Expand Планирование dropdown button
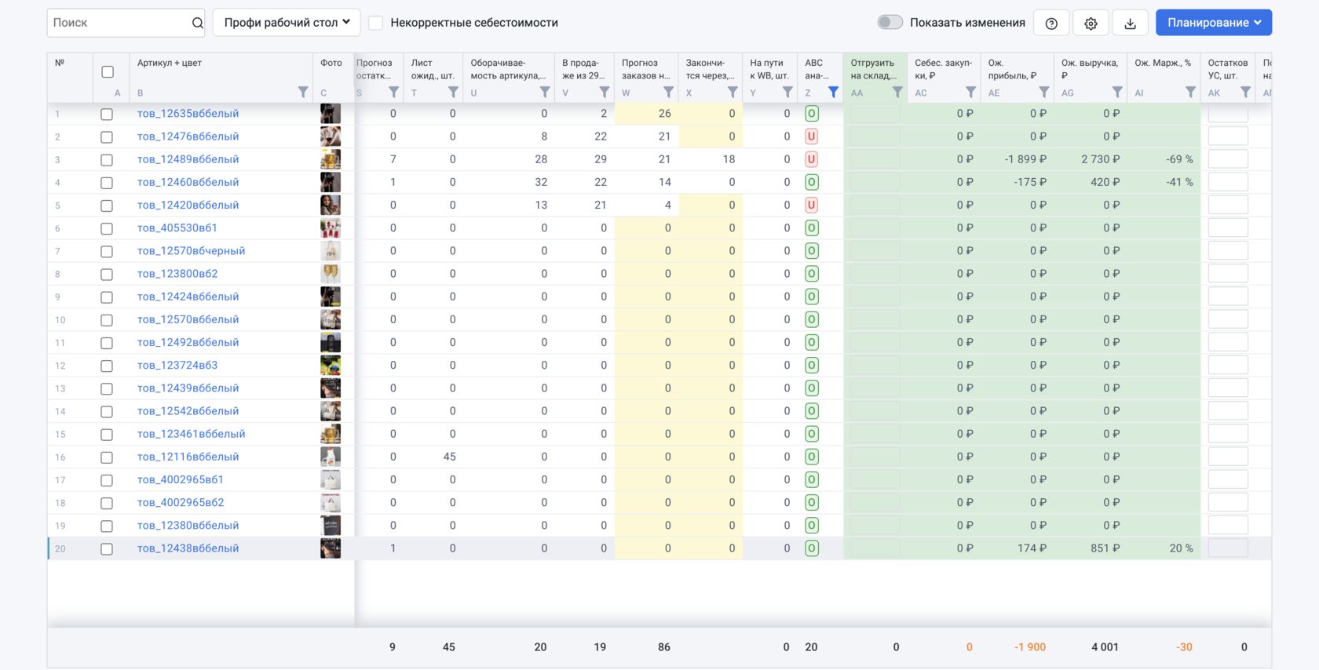The height and width of the screenshot is (670, 1319). click(1214, 23)
